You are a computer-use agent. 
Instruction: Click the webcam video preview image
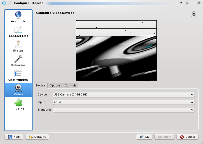(x=116, y=51)
